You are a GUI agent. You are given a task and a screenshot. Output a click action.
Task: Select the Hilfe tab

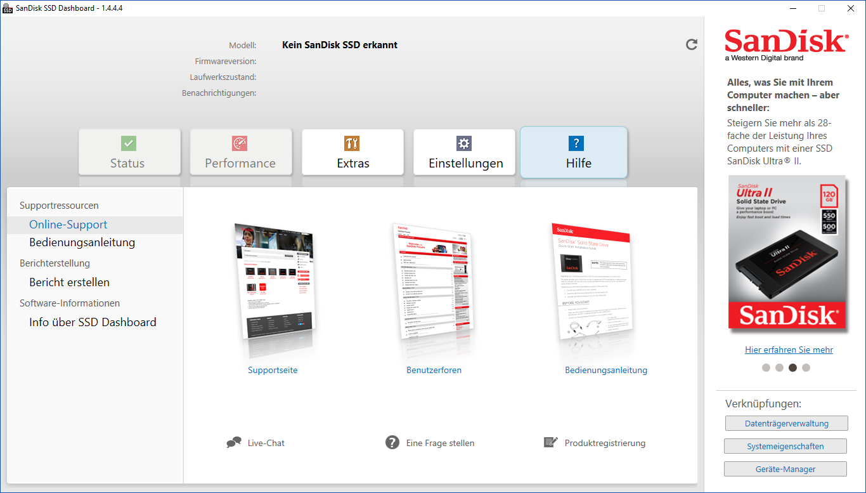point(574,152)
